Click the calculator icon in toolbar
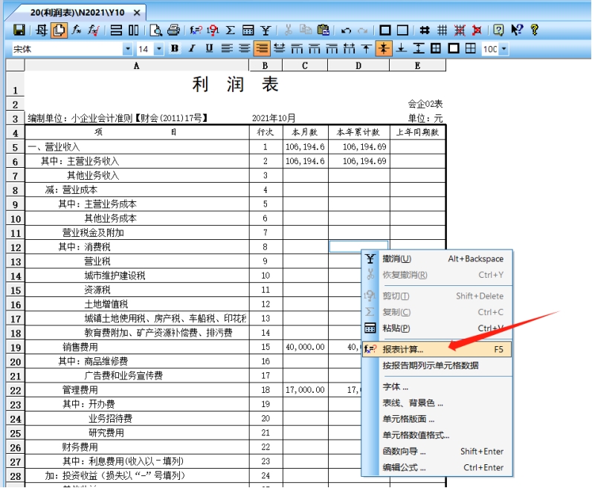The width and height of the screenshot is (592, 488). pos(248,30)
